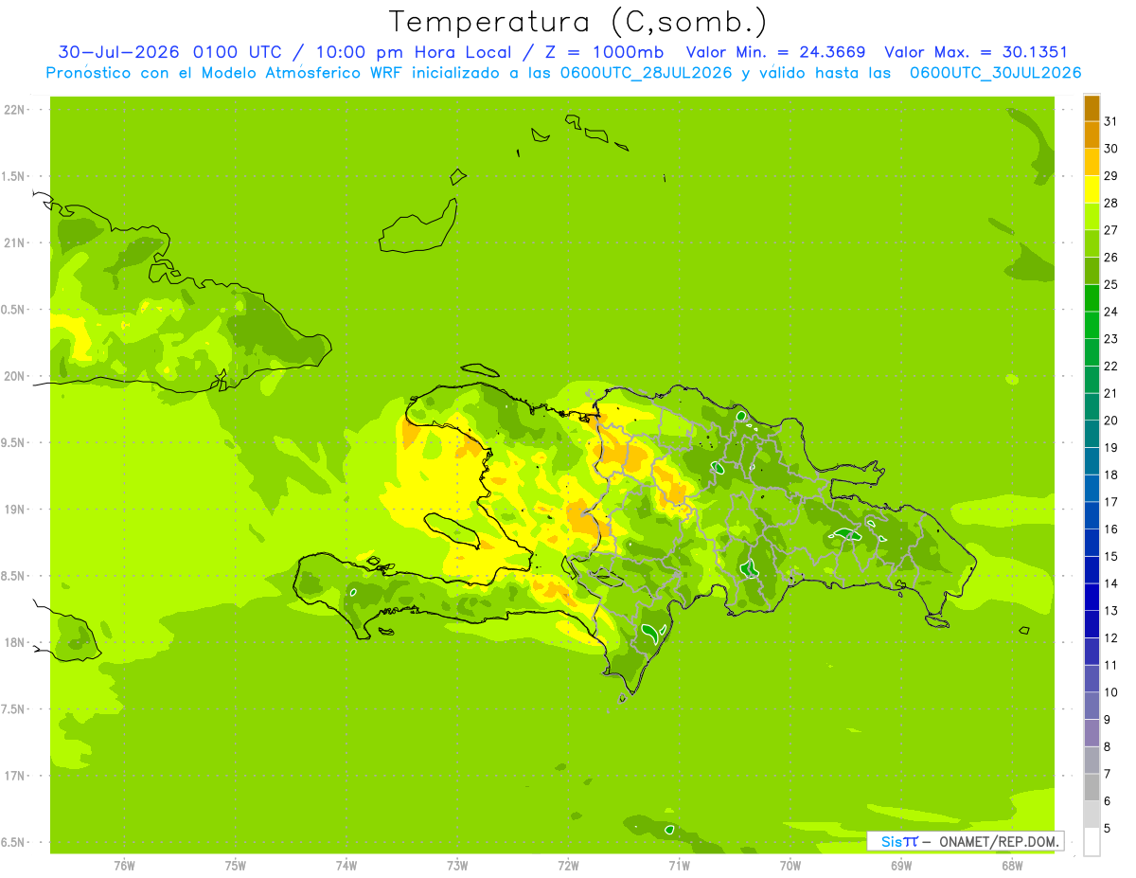Click the 'Temperatura (C,somb.)' chart title
Viewport: 1136px width, 878px height.
click(577, 22)
